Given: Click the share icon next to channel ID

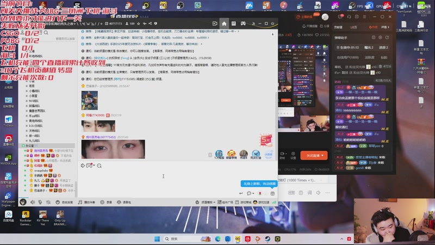Looking at the screenshot, I should [150, 23].
